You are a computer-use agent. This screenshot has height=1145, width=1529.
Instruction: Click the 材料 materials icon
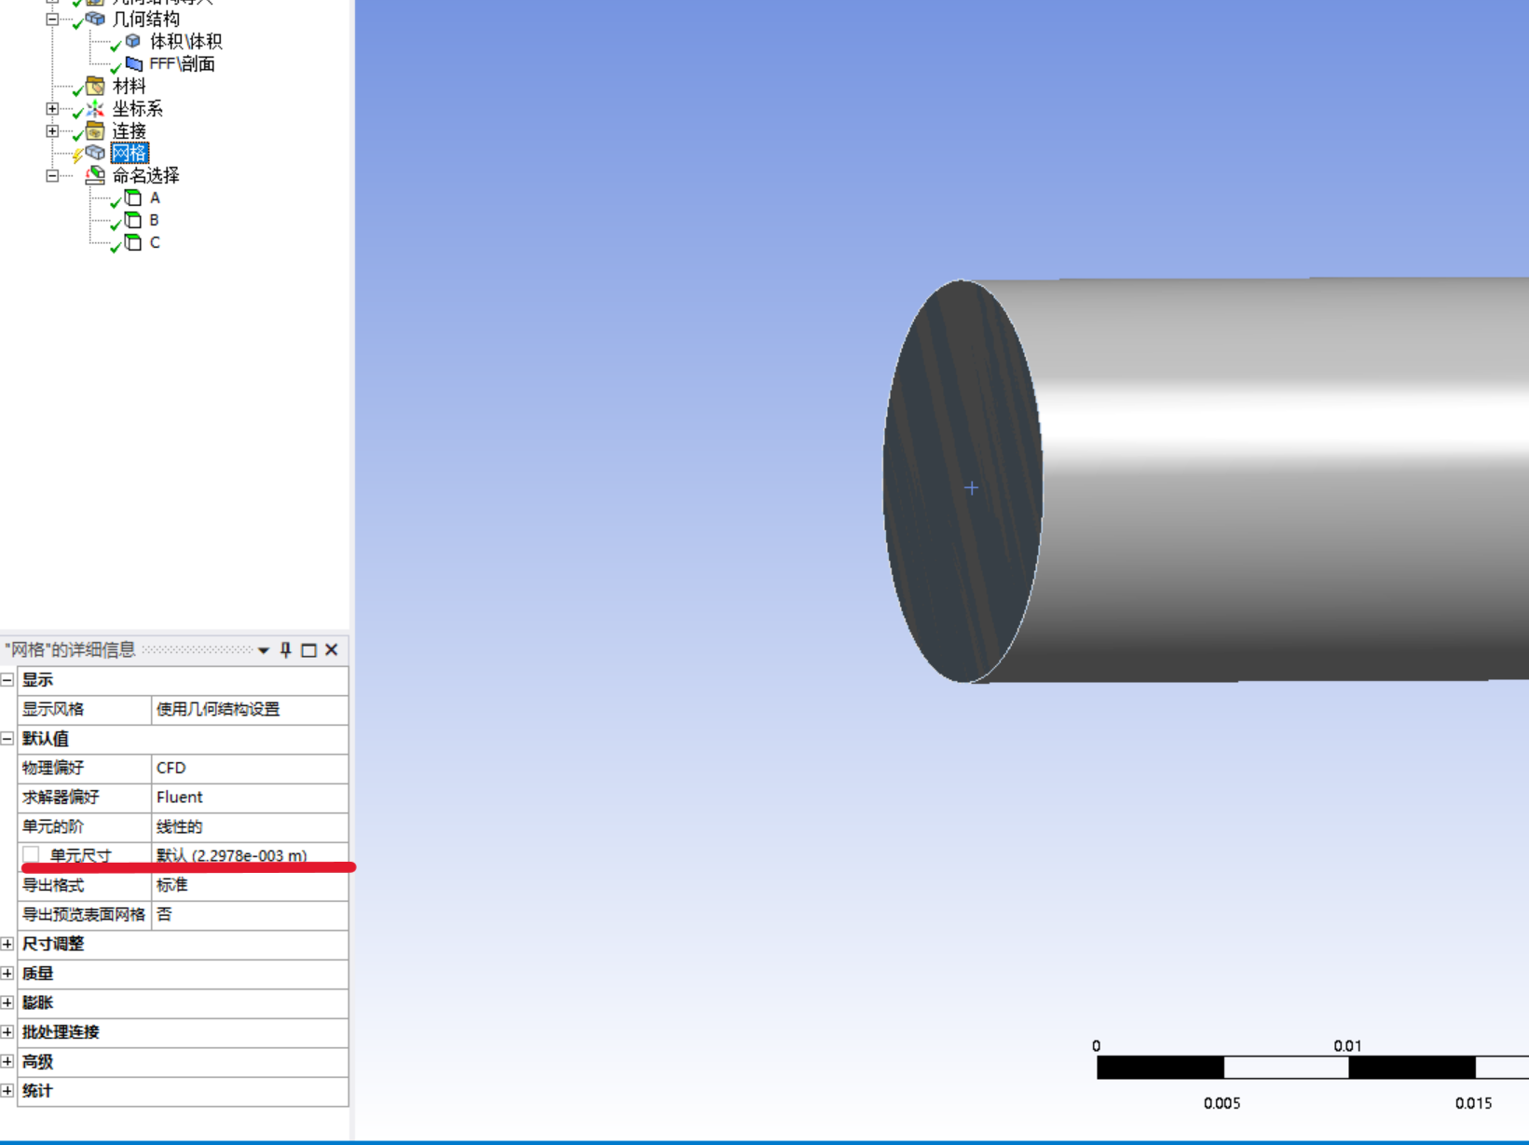[95, 86]
